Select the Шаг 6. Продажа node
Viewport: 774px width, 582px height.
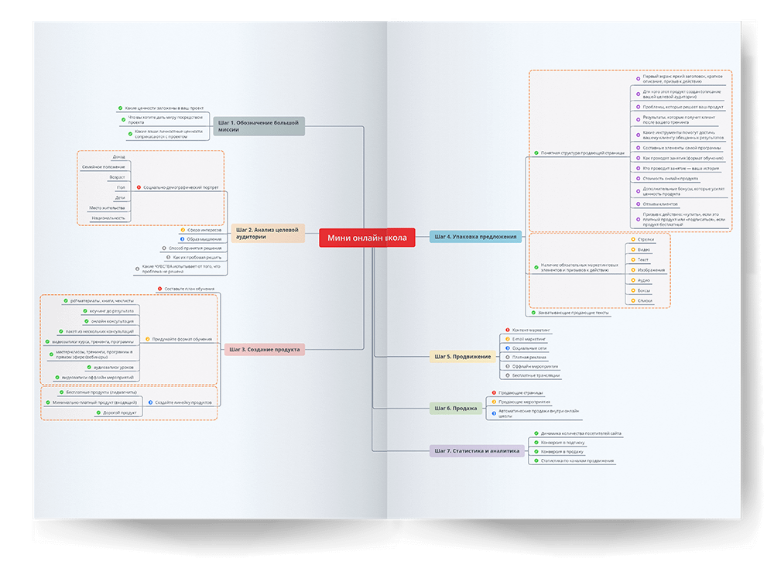(456, 408)
